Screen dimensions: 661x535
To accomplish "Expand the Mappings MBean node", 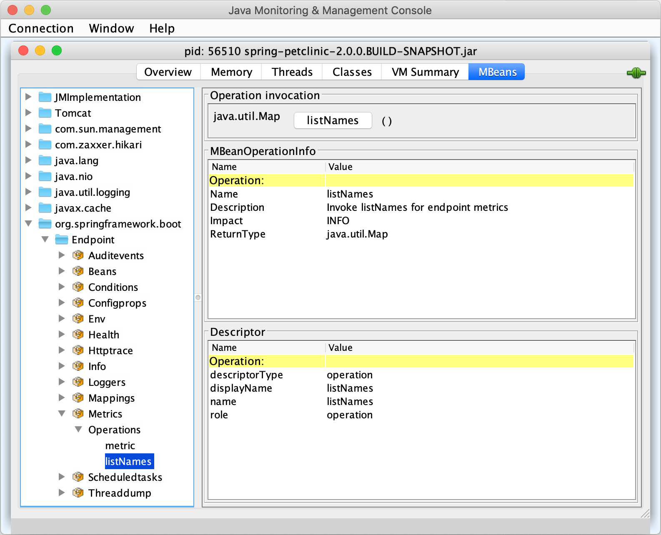I will click(x=62, y=398).
